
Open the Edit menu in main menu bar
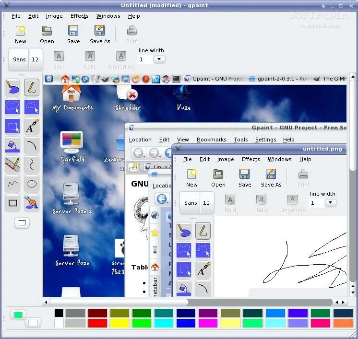[33, 16]
